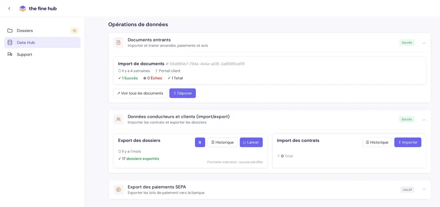Click the Importer button
This screenshot has height=207, width=440.
tap(408, 142)
